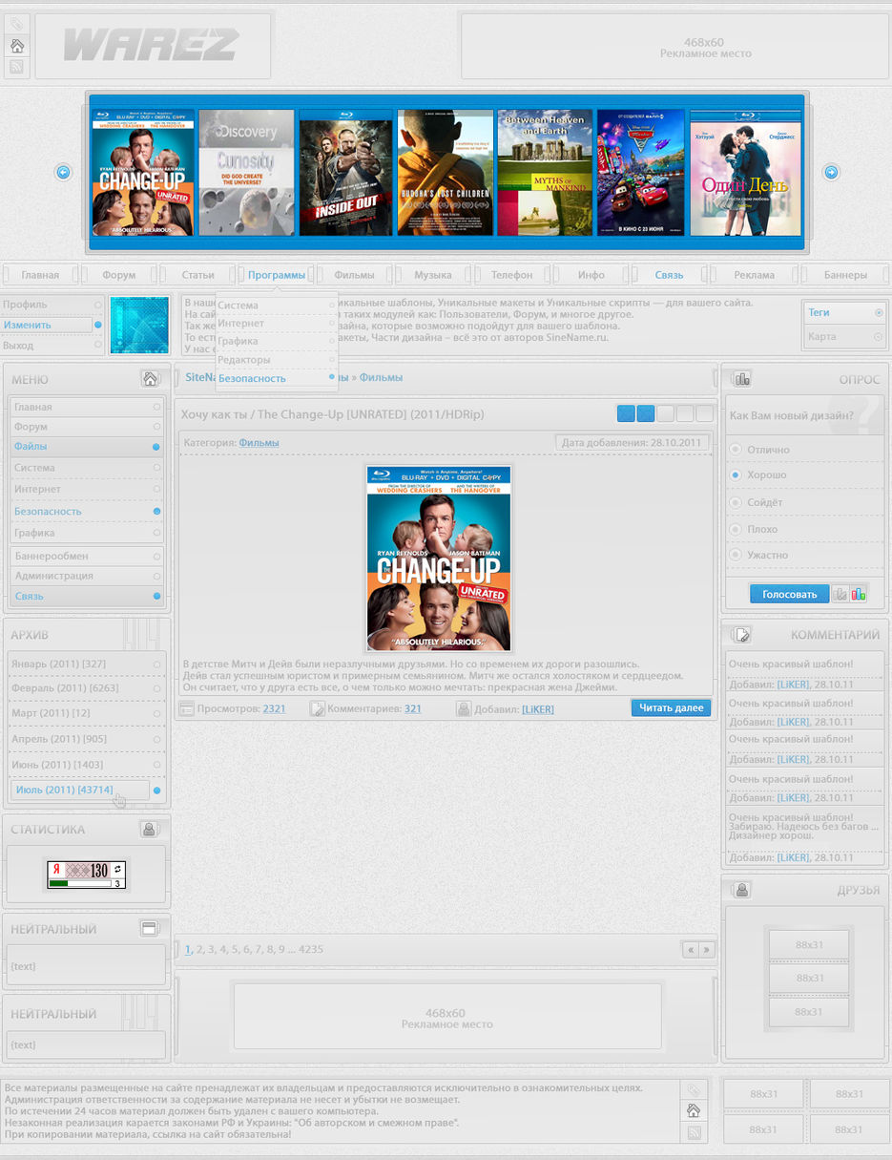The height and width of the screenshot is (1160, 892).
Task: Click the Change-Up poster in carousel
Action: click(x=143, y=173)
